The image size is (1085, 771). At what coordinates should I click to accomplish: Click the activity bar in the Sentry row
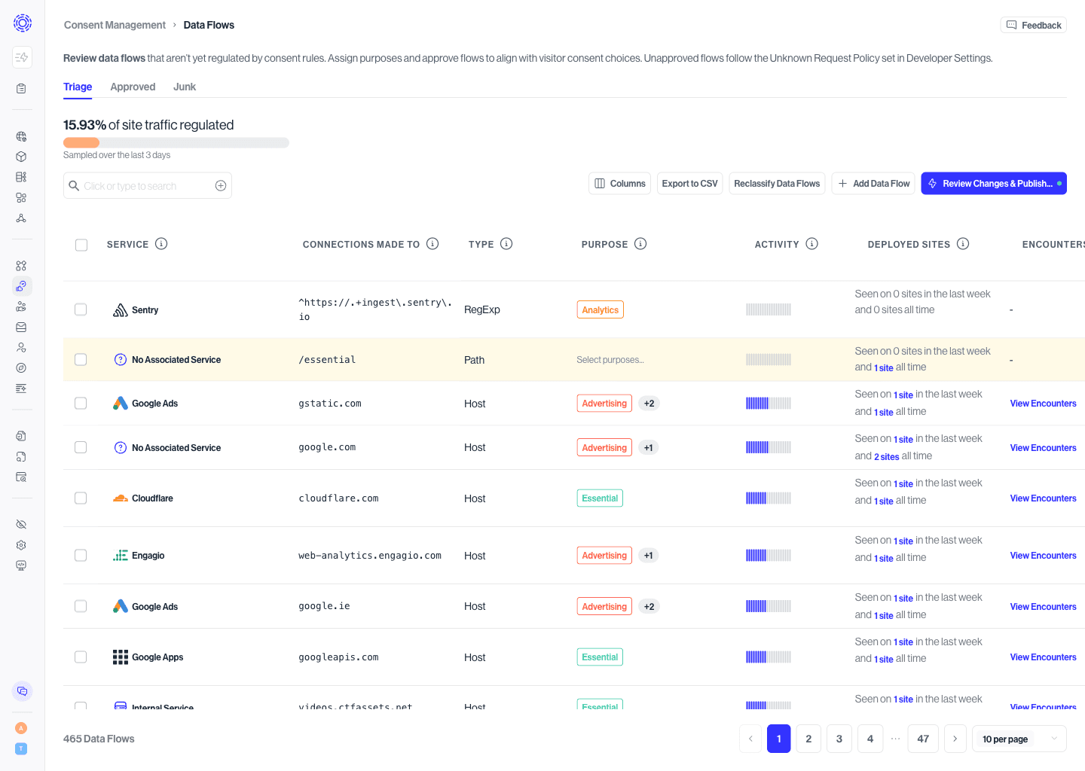pyautogui.click(x=769, y=309)
